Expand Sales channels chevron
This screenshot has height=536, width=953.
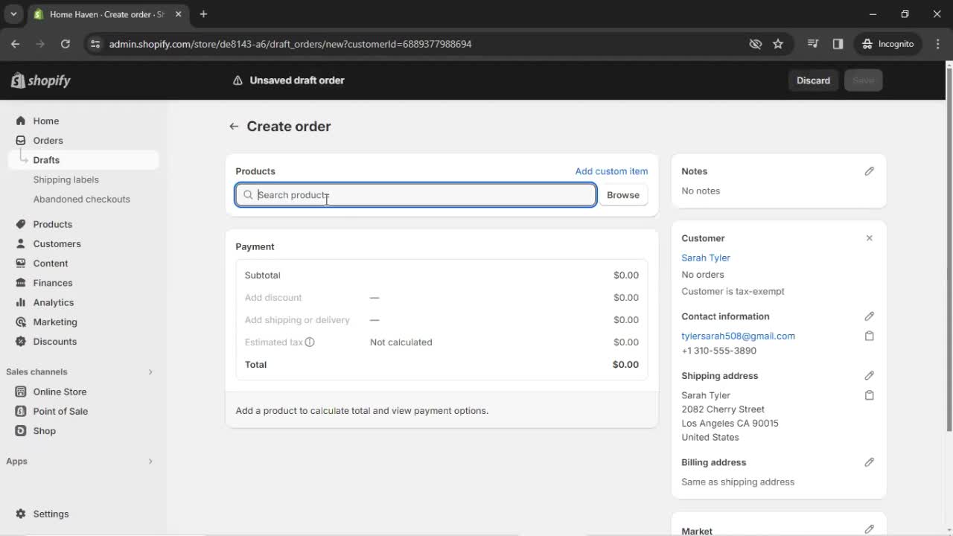(x=150, y=371)
